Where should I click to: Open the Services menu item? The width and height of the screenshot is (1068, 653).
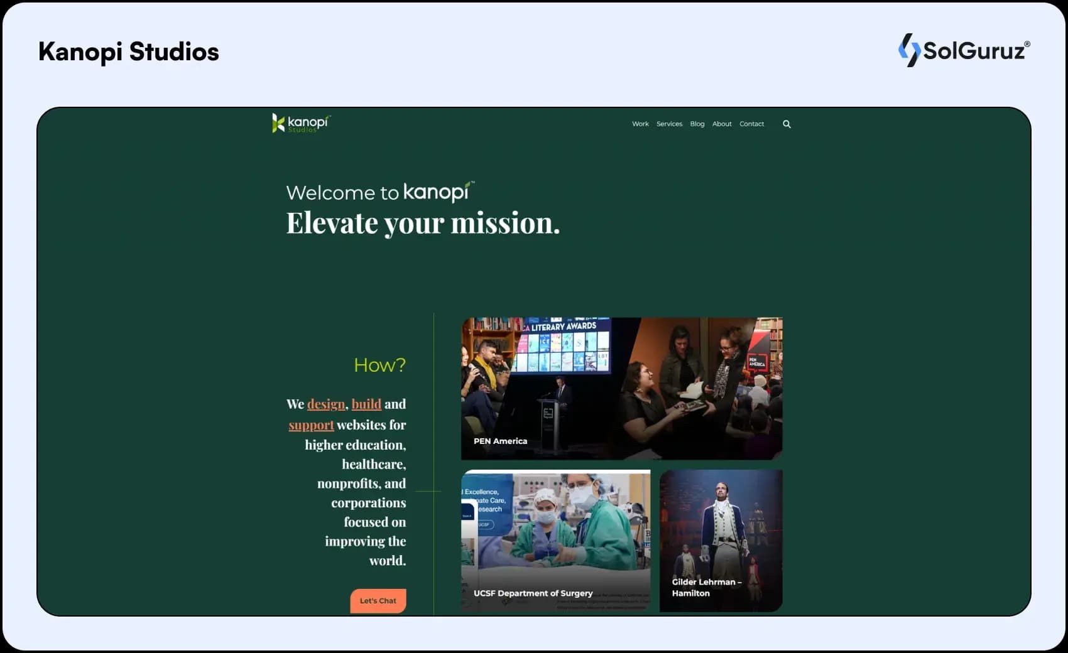pyautogui.click(x=669, y=124)
